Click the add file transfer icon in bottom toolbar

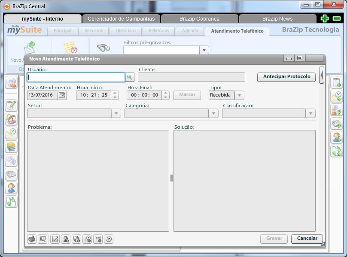pyautogui.click(x=76, y=239)
